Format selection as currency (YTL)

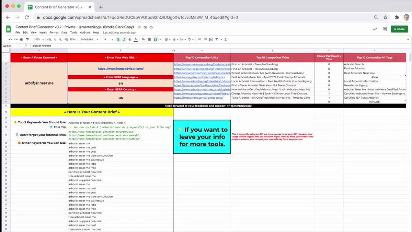click(x=49, y=40)
